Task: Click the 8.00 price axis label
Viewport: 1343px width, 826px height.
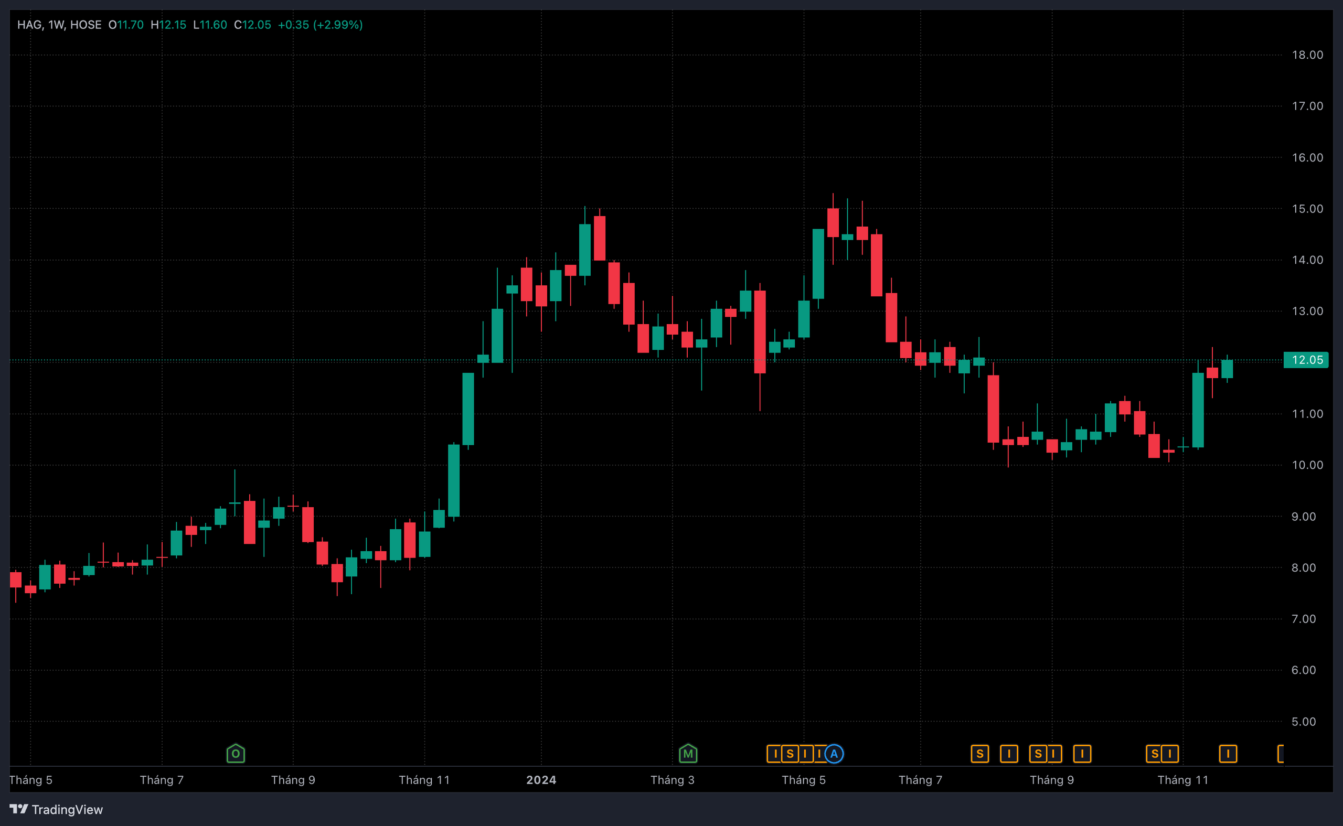Action: coord(1304,567)
